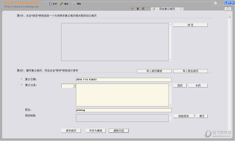
Task: Click scroll-up arrow of 初诊病历 list box
Action: (170, 24)
